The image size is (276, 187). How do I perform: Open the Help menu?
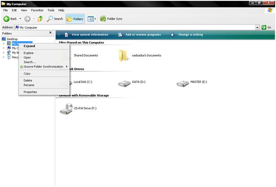click(x=61, y=10)
